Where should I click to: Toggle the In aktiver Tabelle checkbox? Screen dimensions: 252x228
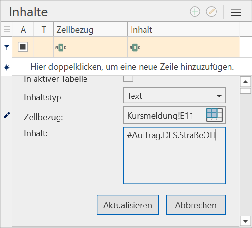[128, 78]
